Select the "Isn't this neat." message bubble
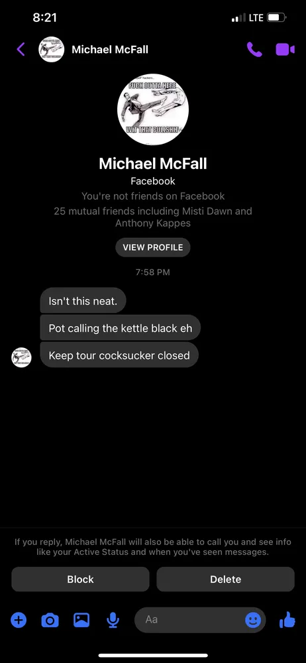 coord(83,300)
